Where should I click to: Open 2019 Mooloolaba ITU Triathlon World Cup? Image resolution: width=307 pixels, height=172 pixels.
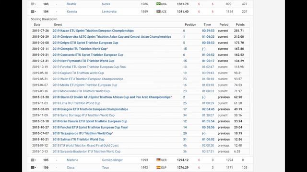(81, 91)
